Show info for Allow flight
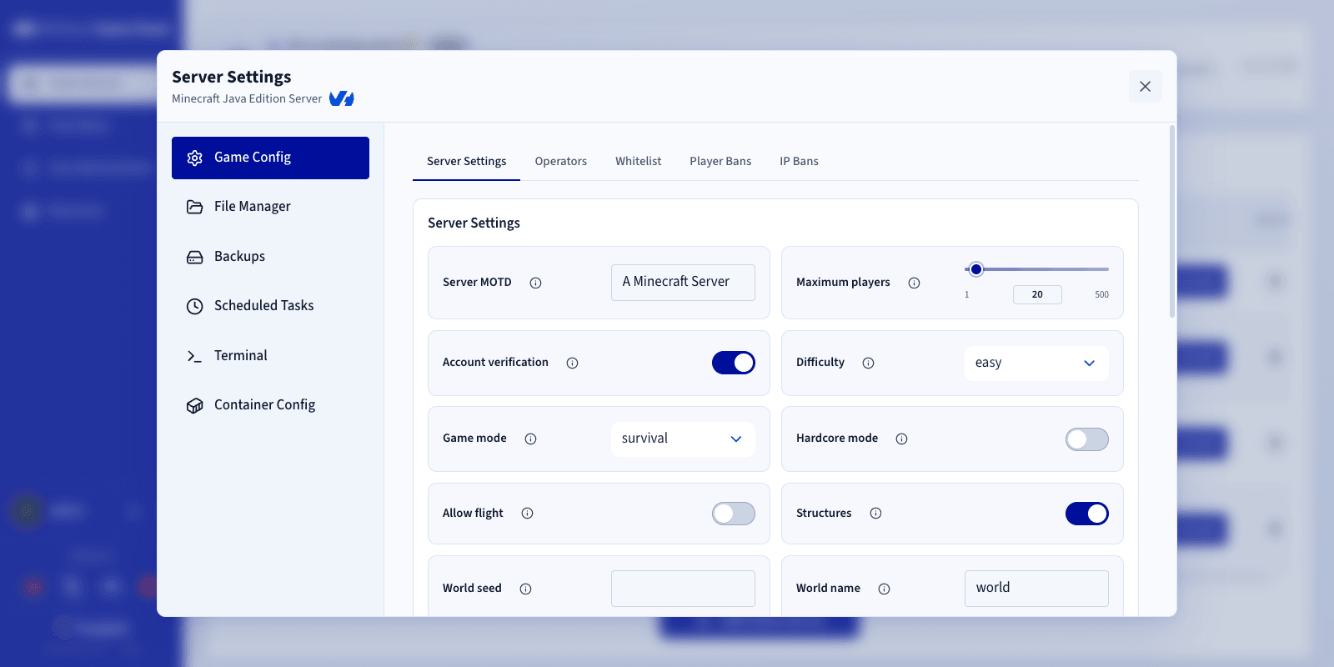The image size is (1334, 667). (x=527, y=514)
